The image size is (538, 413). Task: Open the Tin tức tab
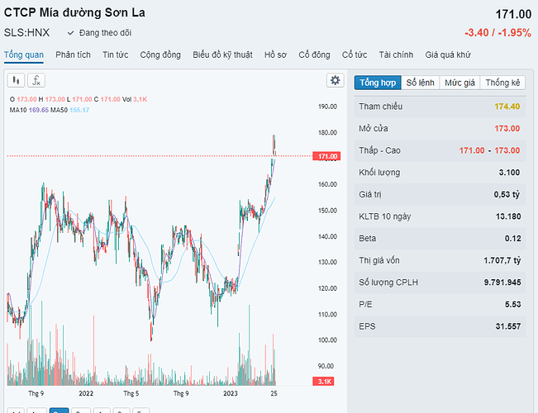click(115, 55)
